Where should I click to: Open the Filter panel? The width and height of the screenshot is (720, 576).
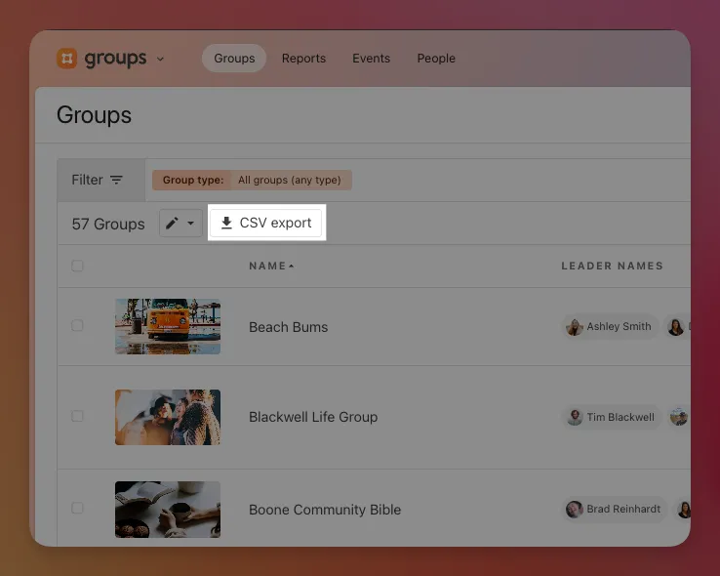coord(101,180)
